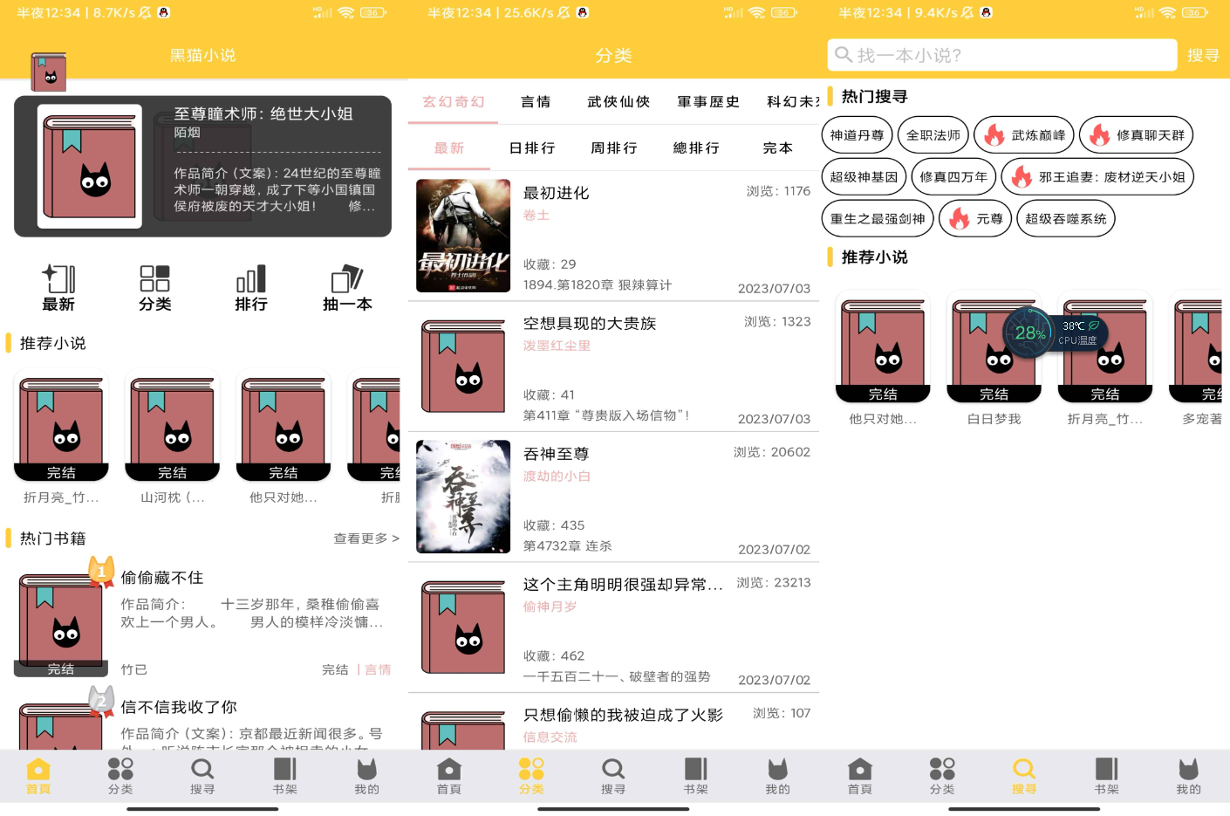Click the black cat app logo in header

(49, 72)
